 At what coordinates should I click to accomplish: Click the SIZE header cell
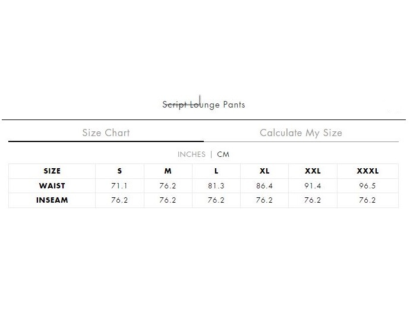52,171
